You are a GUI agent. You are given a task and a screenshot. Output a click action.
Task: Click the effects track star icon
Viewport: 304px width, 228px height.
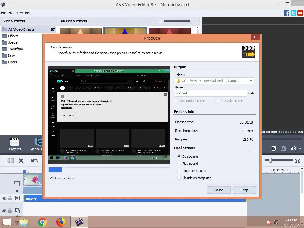pos(17,198)
